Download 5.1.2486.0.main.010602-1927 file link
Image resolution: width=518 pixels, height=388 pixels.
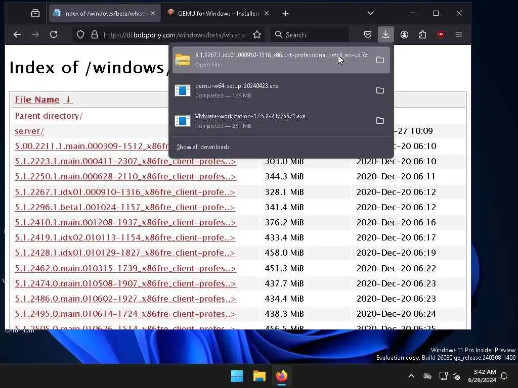pos(125,299)
